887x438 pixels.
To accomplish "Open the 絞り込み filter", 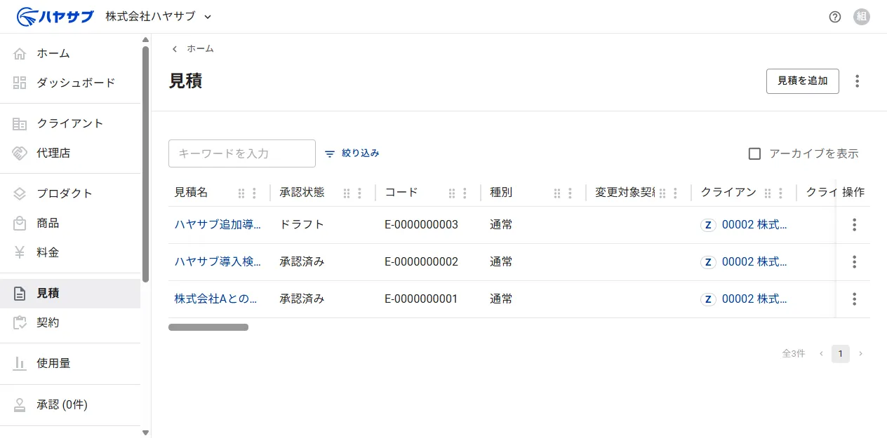I will coord(352,153).
